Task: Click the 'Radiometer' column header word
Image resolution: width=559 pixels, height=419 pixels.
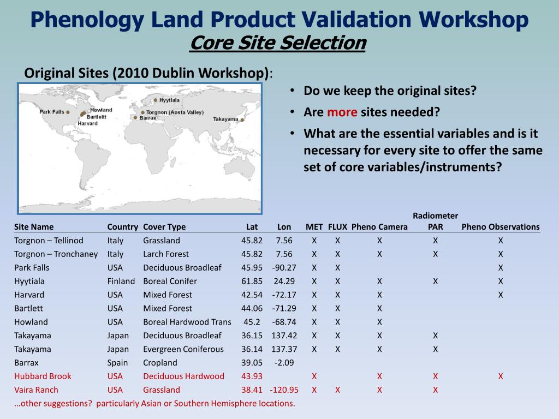Action: click(x=435, y=216)
